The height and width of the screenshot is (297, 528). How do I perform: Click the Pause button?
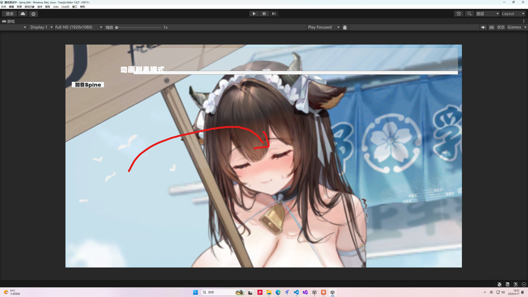[x=264, y=14]
